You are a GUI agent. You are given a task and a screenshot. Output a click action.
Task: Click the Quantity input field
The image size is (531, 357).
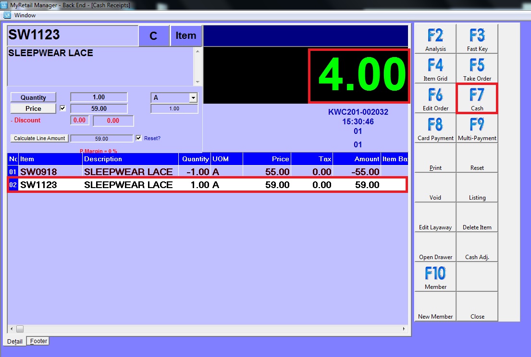[99, 97]
